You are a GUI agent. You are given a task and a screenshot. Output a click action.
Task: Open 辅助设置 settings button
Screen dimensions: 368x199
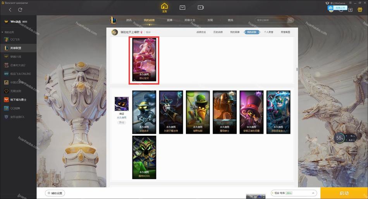[x=55, y=193]
